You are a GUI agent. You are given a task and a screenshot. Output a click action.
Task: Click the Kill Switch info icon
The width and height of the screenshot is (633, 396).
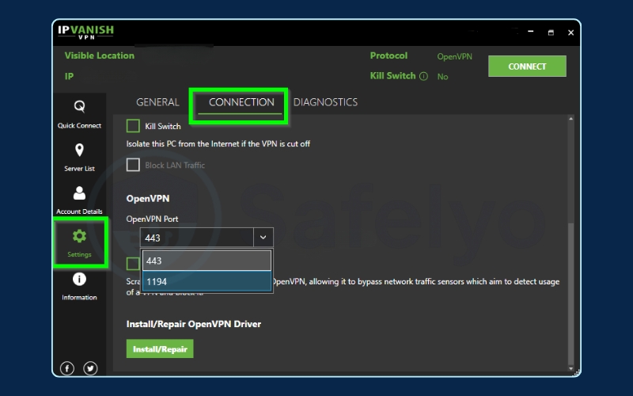[423, 77]
